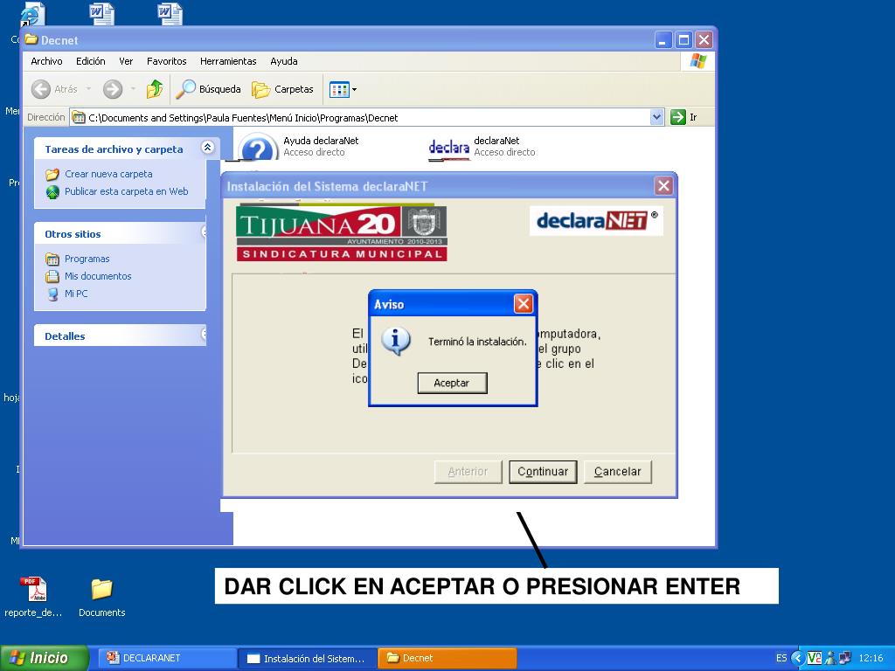The height and width of the screenshot is (671, 895).
Task: Click the Búsqueda magnifier button
Action: pos(208,89)
